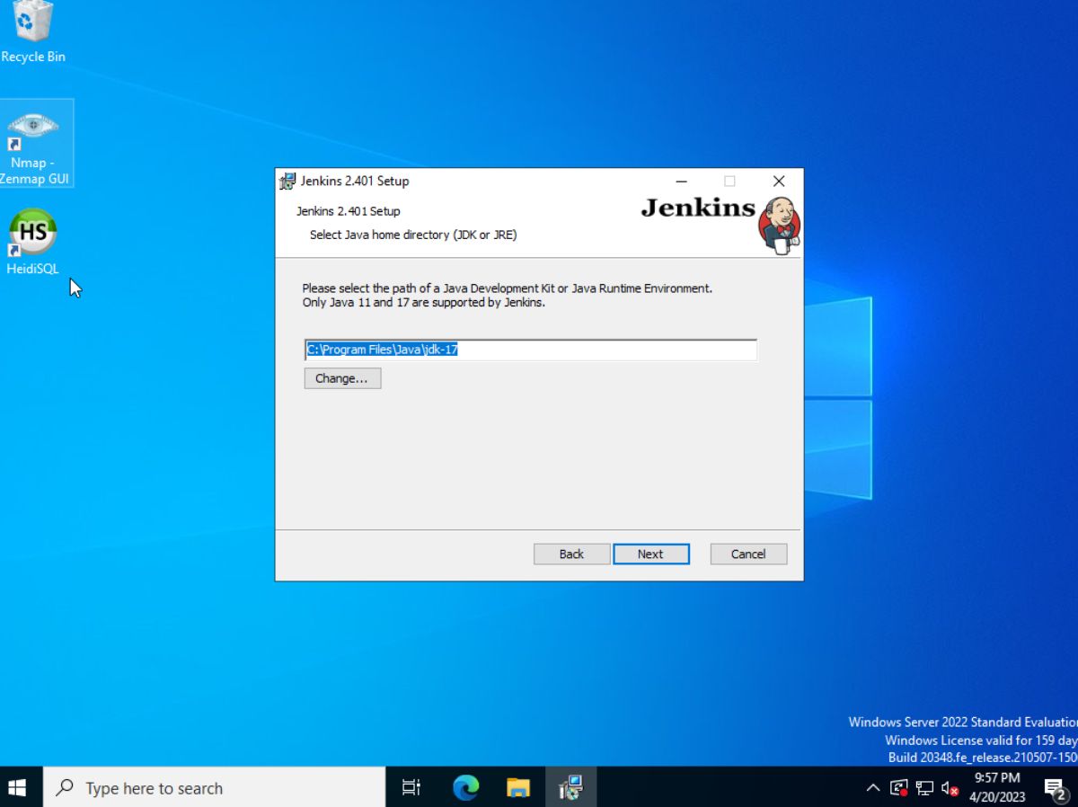Expand hidden system tray icons
1078x807 pixels.
(872, 787)
